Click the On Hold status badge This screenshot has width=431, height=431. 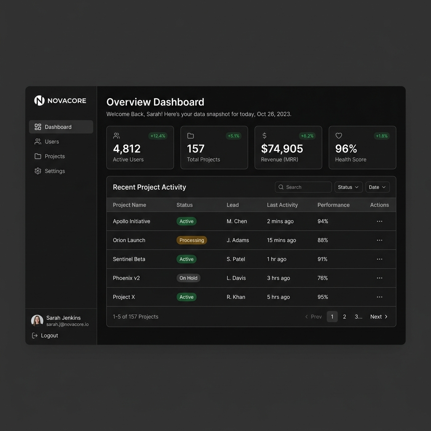(x=188, y=278)
